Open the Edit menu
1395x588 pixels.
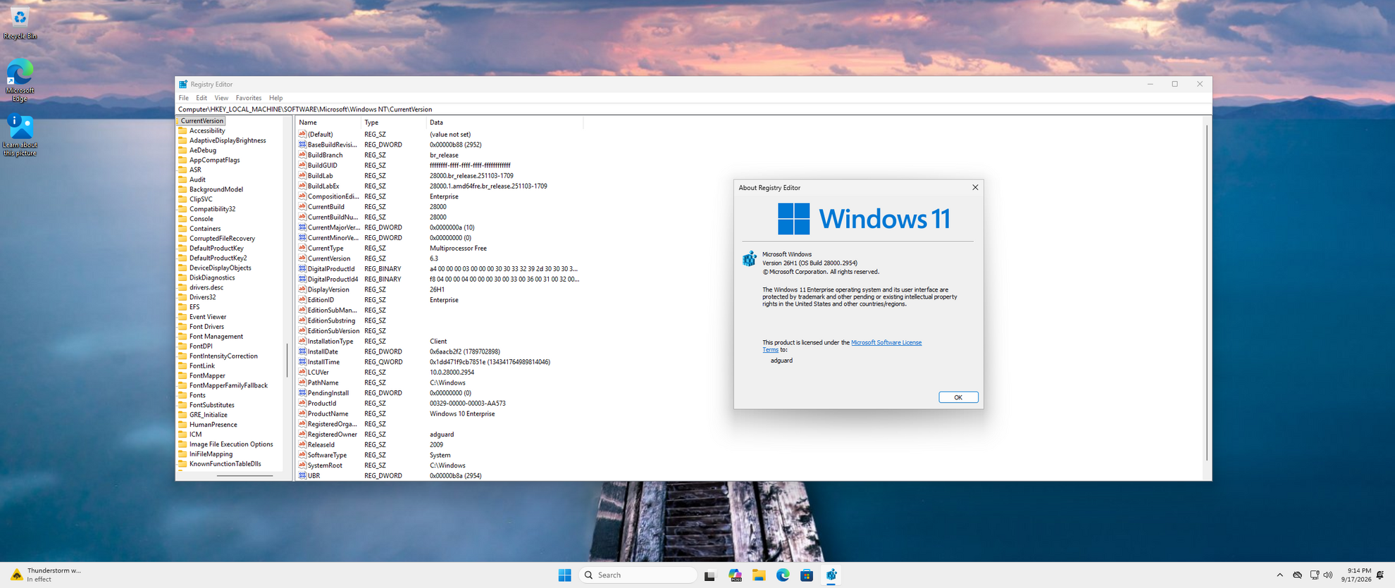(201, 98)
